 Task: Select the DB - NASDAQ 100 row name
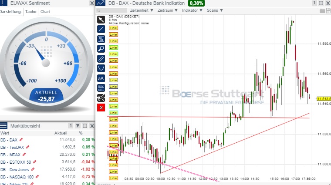click(17, 177)
